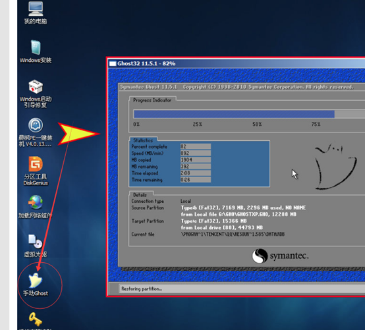Click the ghost mascot drawing
365x330 pixels.
pyautogui.click(x=335, y=165)
